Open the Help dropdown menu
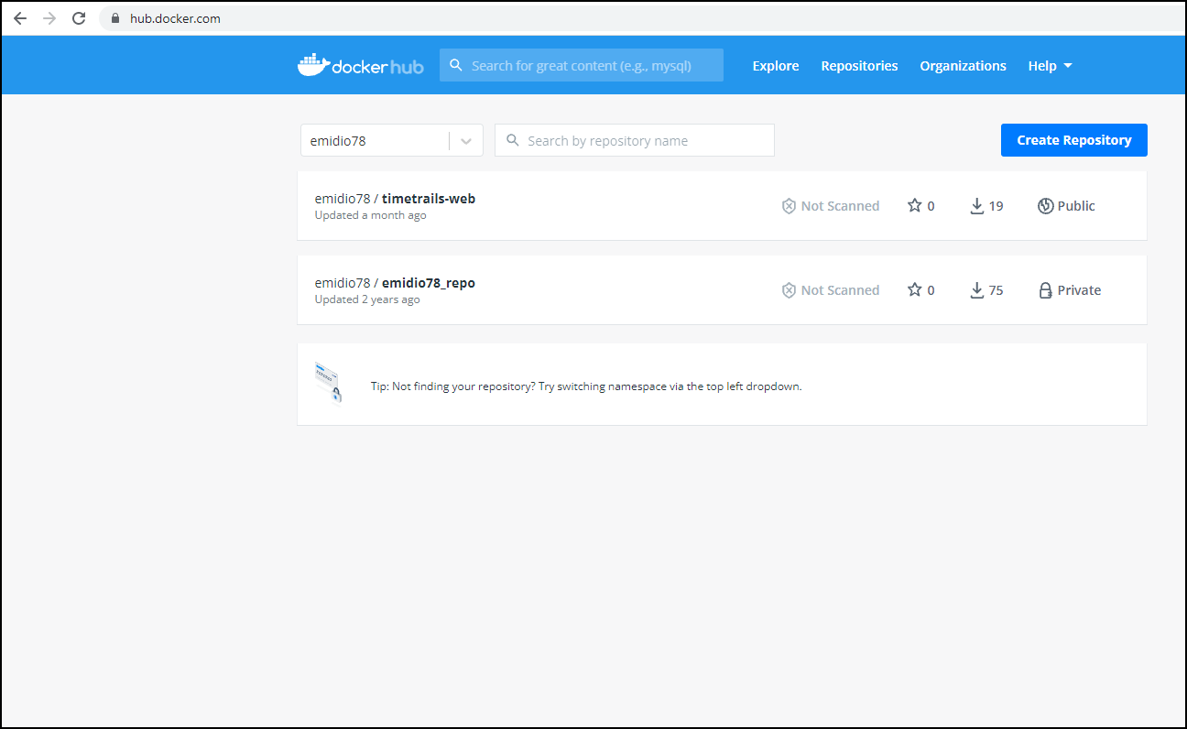Screen dimensions: 1187x729 1050,66
